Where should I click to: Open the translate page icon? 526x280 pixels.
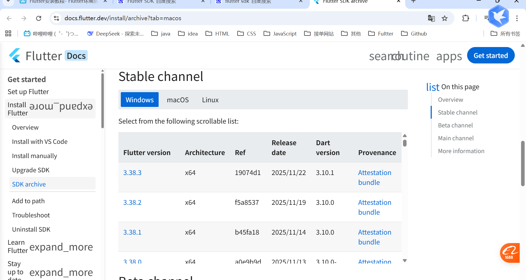[x=431, y=18]
